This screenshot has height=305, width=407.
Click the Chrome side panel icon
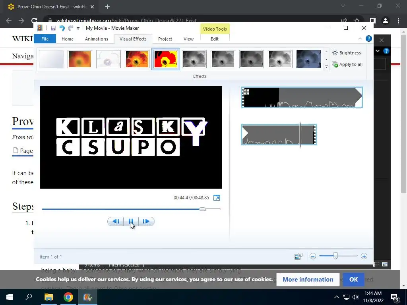coord(373,21)
